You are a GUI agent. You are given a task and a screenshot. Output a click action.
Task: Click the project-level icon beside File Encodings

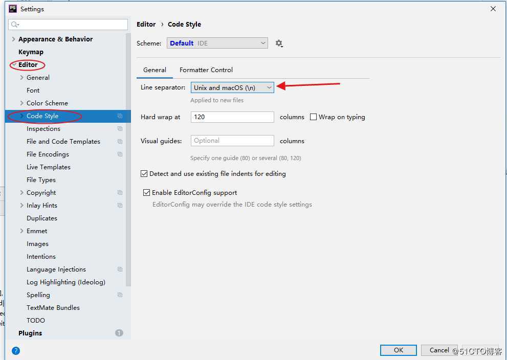(120, 154)
